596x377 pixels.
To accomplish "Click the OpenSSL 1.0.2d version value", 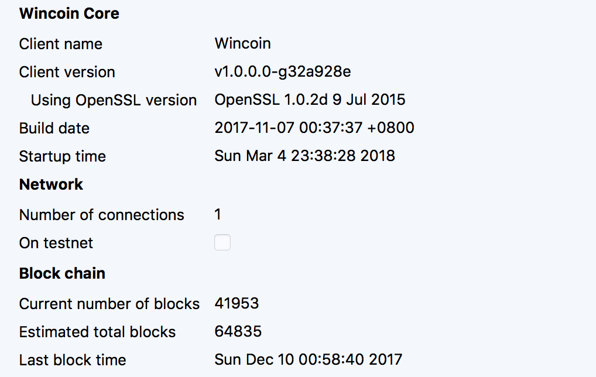I will pyautogui.click(x=310, y=100).
